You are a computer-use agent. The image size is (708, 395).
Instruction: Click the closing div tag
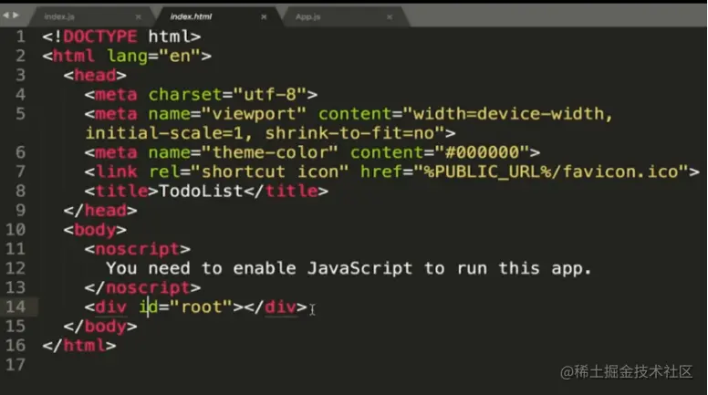276,307
